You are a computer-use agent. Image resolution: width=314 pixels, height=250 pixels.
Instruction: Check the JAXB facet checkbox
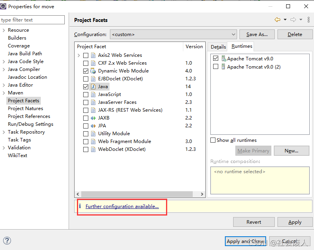[x=86, y=118]
